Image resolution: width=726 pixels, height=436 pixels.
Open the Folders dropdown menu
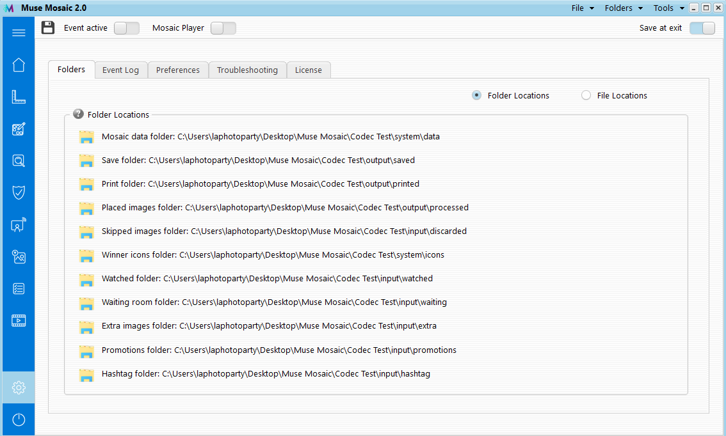click(x=624, y=8)
